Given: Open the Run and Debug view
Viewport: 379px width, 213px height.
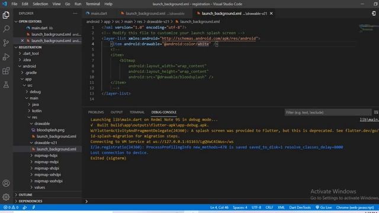Looking at the screenshot, I should point(6,57).
